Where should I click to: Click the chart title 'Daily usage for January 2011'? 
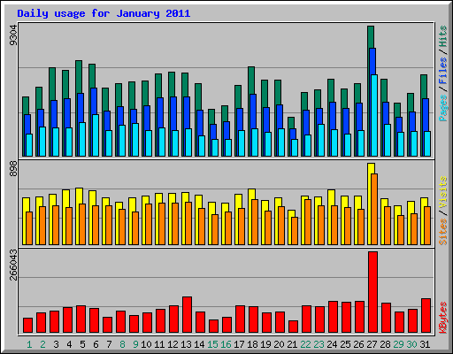104,13
